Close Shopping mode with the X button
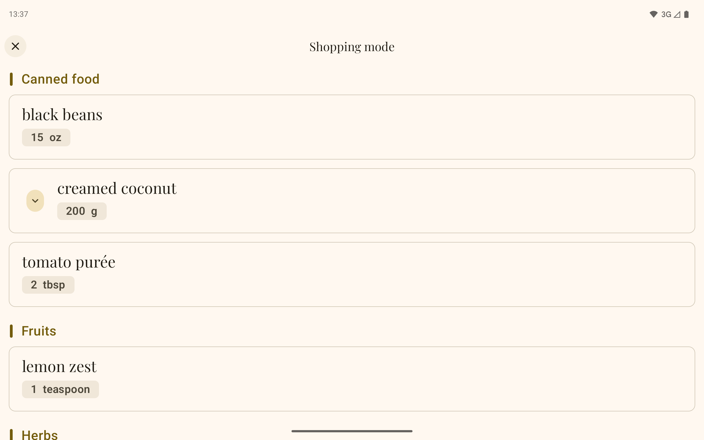Image resolution: width=704 pixels, height=440 pixels. point(15,46)
